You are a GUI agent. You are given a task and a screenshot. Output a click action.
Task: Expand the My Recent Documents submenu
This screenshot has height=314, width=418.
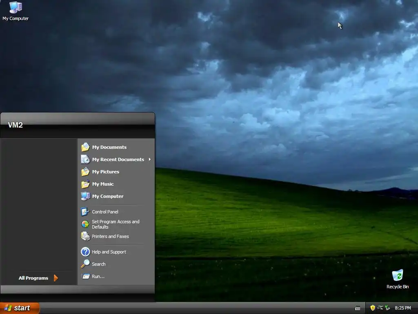click(x=116, y=159)
